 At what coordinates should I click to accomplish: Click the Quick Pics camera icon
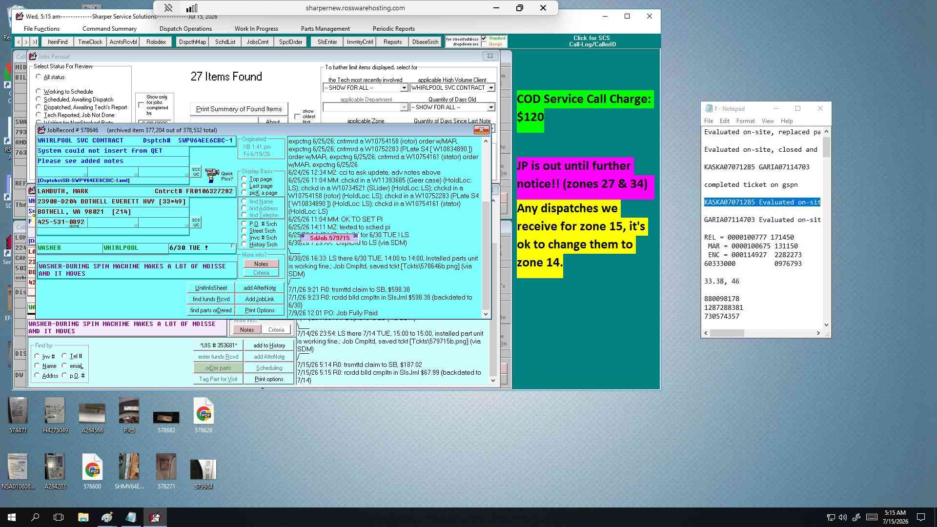(x=212, y=175)
